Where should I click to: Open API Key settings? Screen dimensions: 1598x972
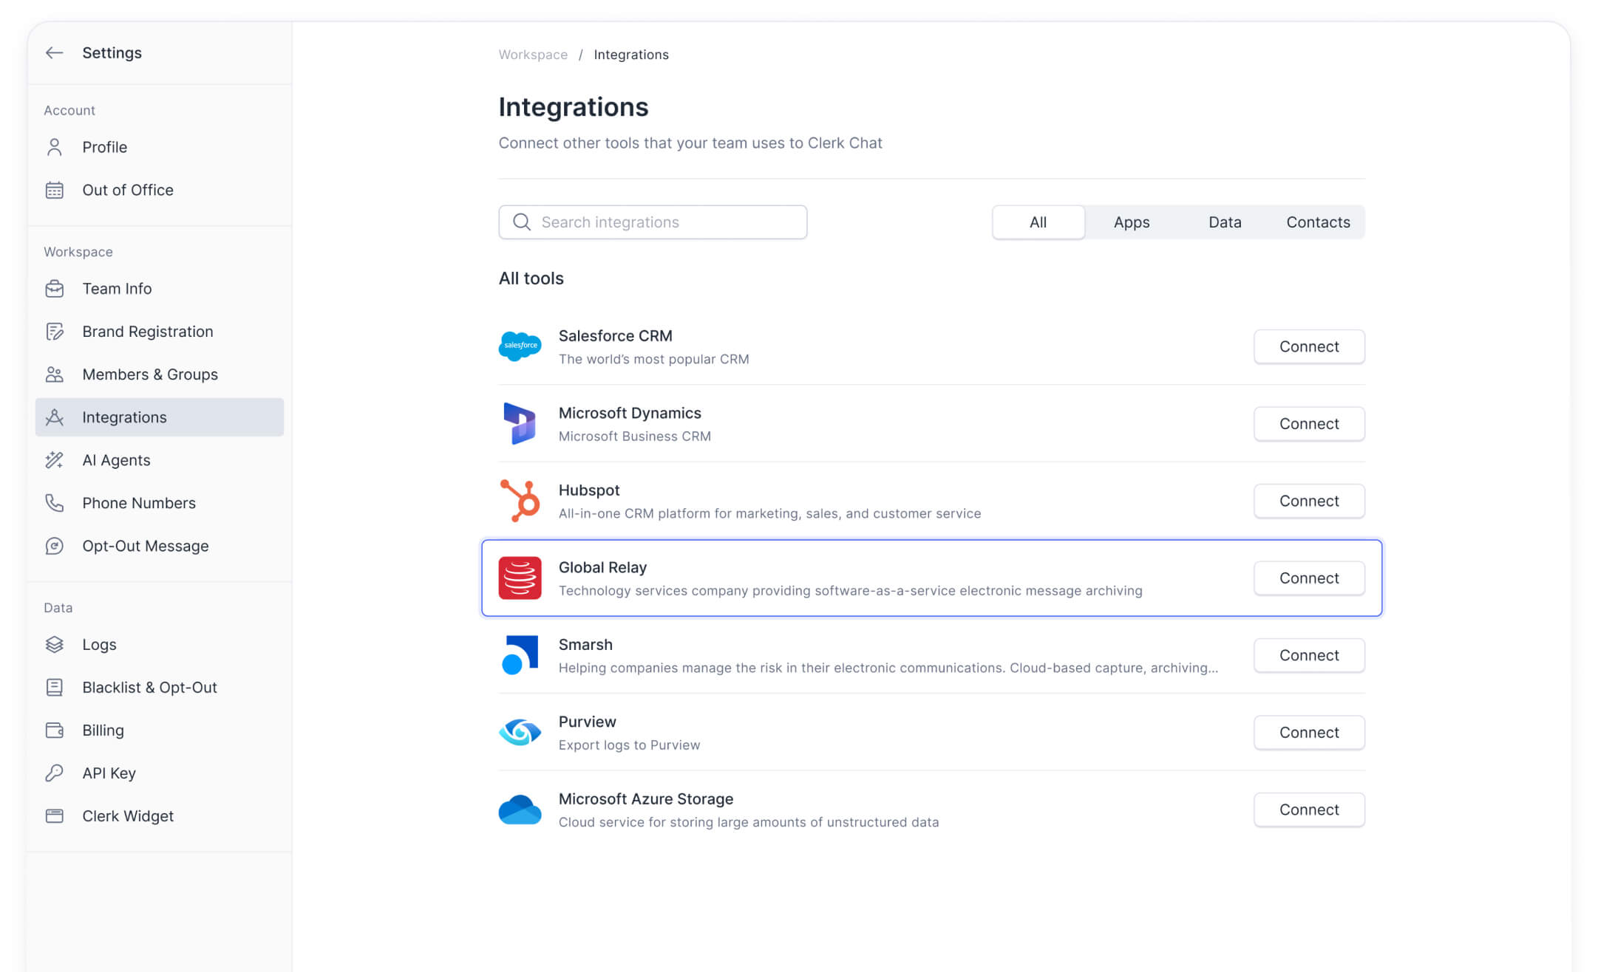click(160, 773)
